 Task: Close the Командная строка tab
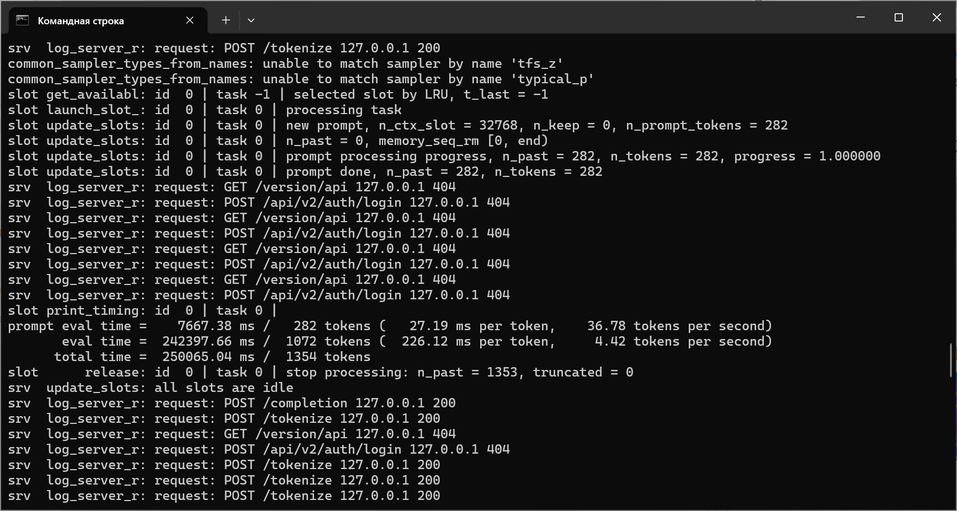pos(190,20)
